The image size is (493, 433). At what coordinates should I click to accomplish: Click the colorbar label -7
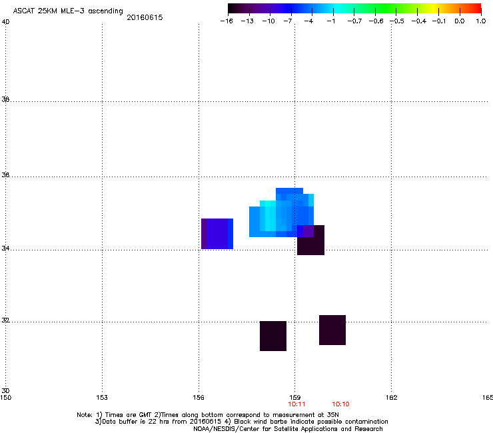tap(288, 21)
